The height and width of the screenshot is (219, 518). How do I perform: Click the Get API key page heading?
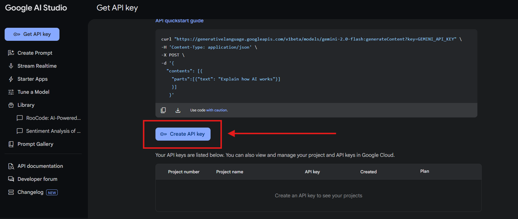click(x=117, y=8)
